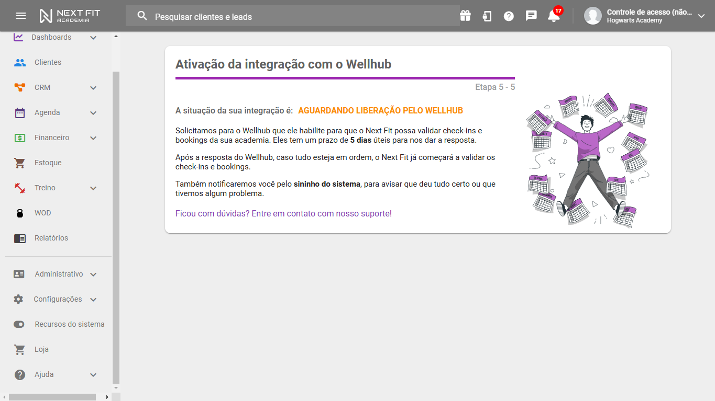Click the Loja shopping cart icon
This screenshot has height=401, width=715.
point(20,349)
